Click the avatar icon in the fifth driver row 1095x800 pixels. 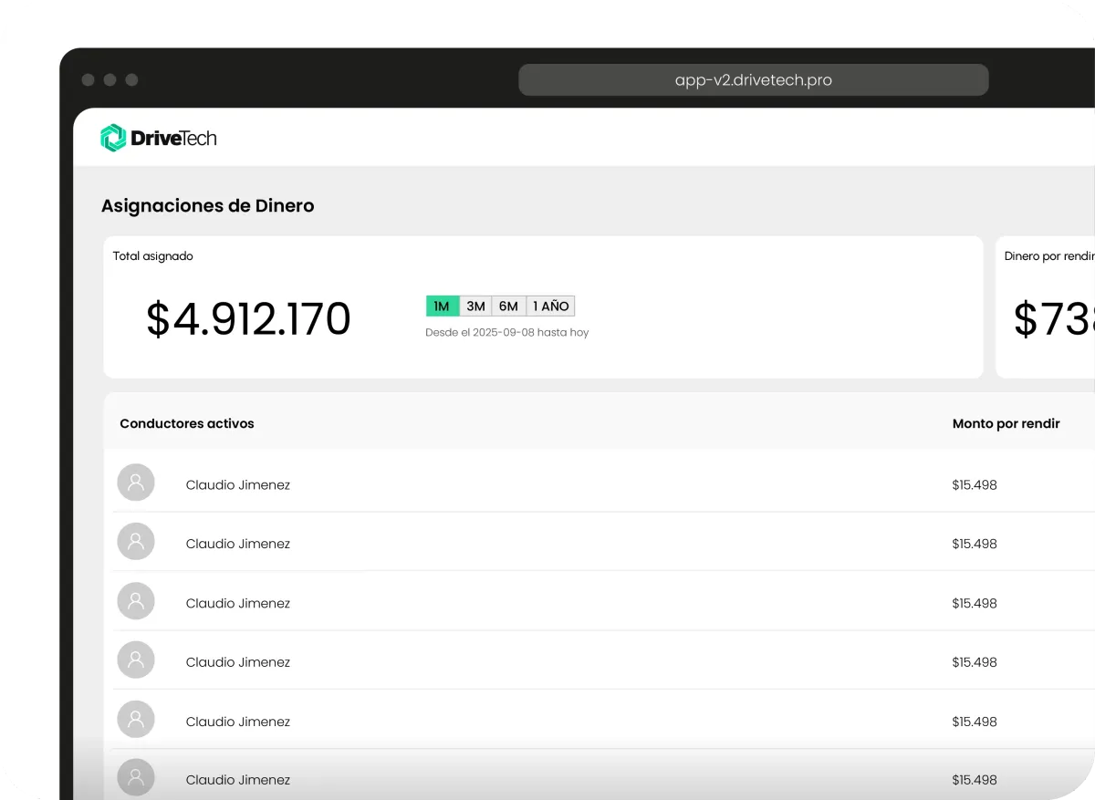(136, 720)
